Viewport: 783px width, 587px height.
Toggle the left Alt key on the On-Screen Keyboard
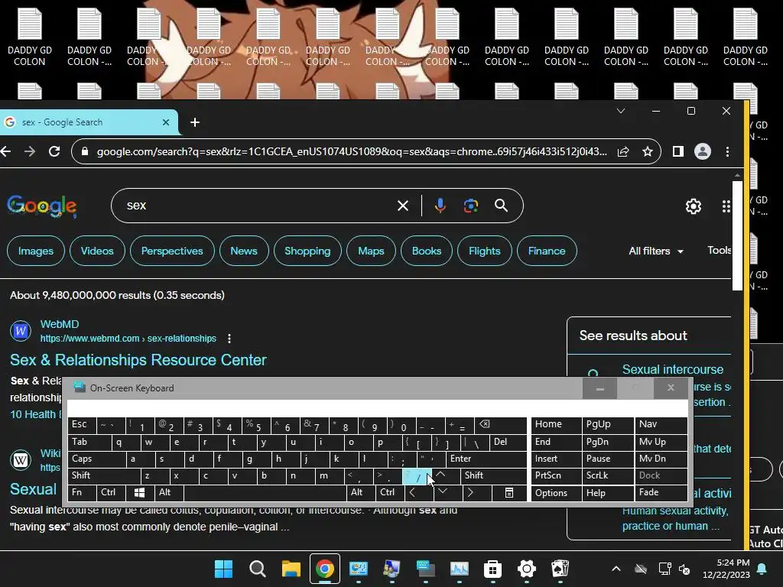click(169, 493)
